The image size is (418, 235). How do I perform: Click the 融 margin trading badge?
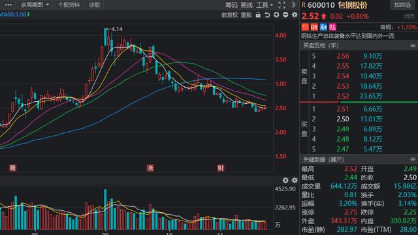[x=324, y=27]
